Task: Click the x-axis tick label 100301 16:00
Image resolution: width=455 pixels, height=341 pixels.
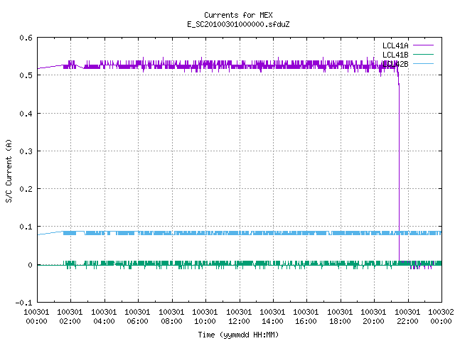Action: pyautogui.click(x=306, y=317)
